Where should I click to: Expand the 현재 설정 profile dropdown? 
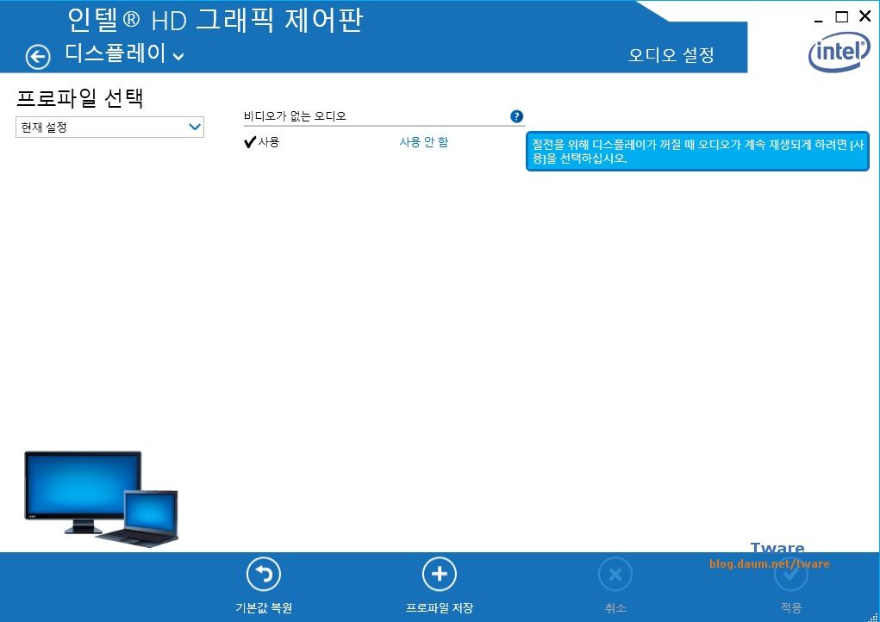pos(109,128)
